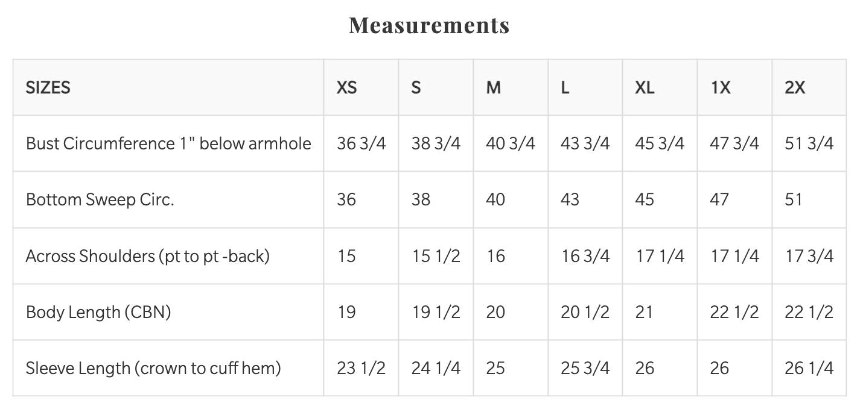Click the 36 3/4 bust value for XS
This screenshot has width=863, height=412.
[361, 143]
